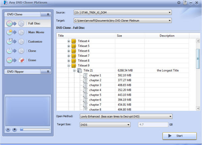
Task: Click the Titleset 6 folder icon
Action: (74, 51)
